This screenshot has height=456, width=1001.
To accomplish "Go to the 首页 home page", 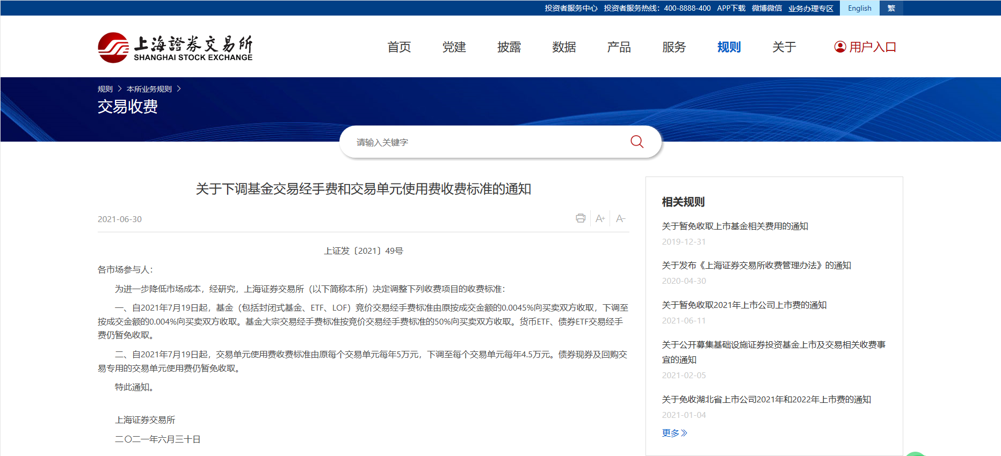I will point(399,47).
